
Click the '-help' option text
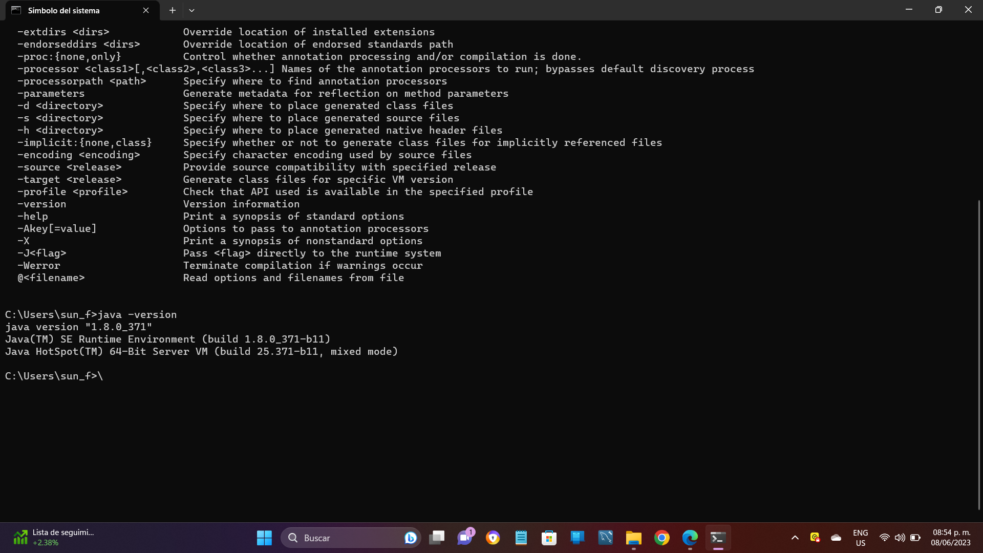pos(32,216)
